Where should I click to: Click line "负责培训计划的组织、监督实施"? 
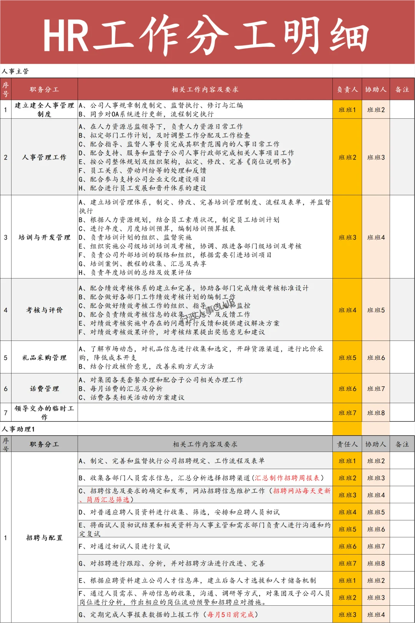135,237
